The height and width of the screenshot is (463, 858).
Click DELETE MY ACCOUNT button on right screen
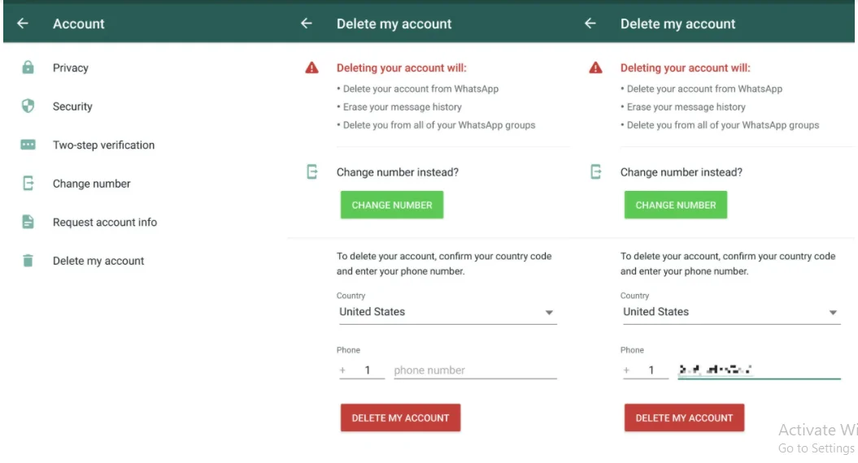coord(684,418)
